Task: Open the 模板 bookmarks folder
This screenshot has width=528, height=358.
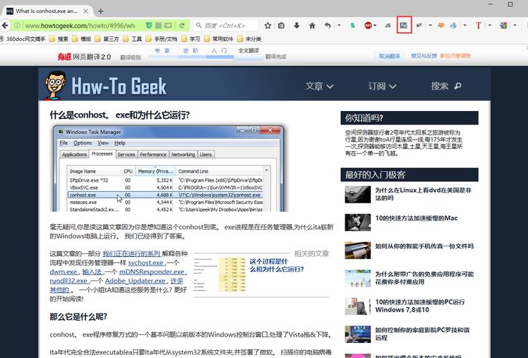Action: [82, 39]
